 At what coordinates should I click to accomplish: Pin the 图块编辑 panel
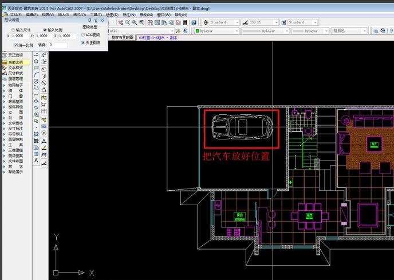tap(90, 21)
